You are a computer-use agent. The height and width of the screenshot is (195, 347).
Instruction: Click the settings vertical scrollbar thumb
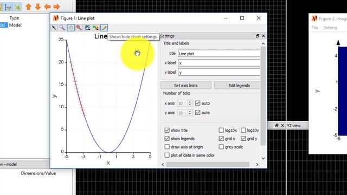coord(263,96)
